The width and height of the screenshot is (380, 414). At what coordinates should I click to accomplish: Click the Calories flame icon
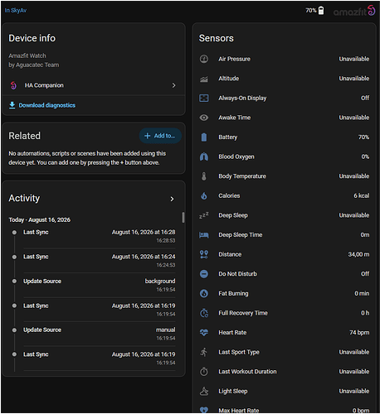coord(204,195)
